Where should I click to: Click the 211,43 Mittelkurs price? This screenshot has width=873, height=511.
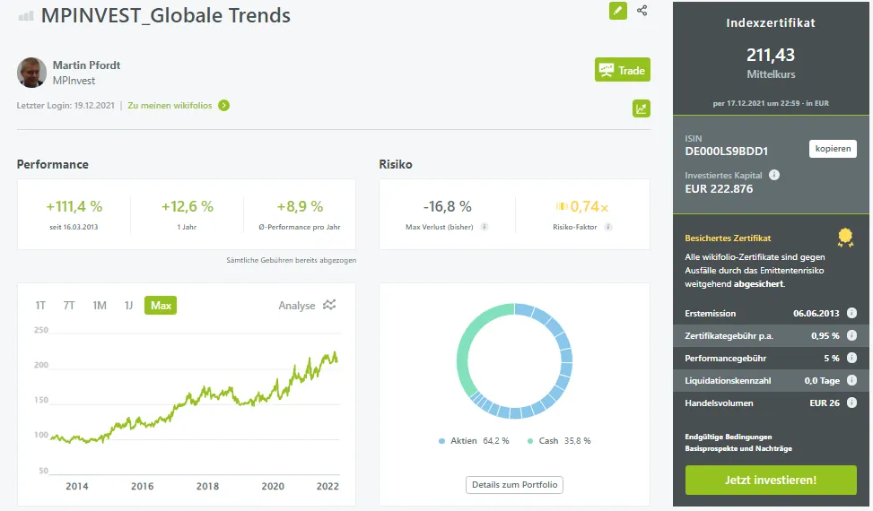tap(771, 55)
